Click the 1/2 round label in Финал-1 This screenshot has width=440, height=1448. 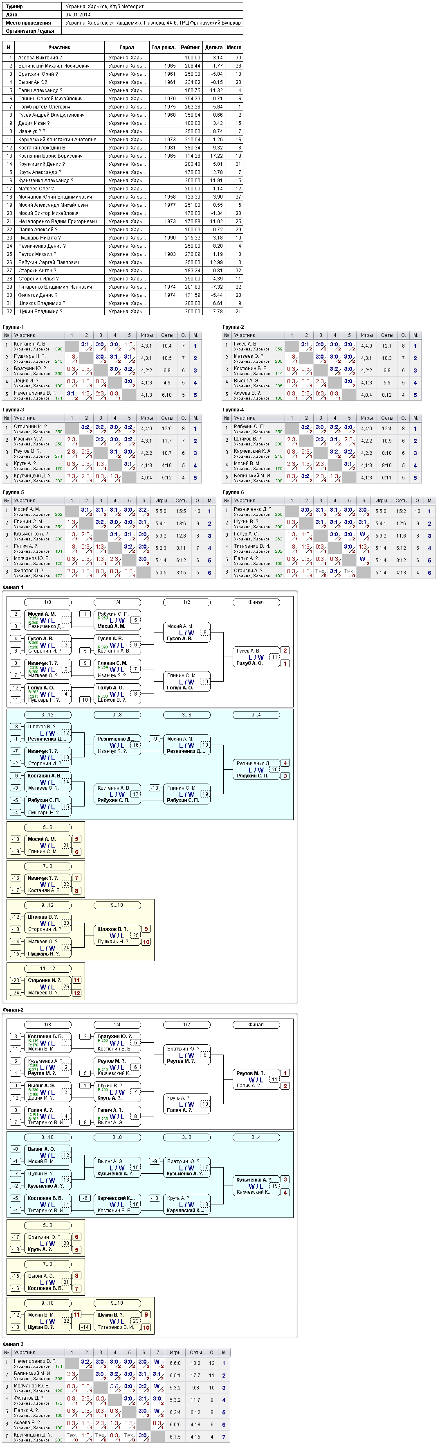pos(186,602)
